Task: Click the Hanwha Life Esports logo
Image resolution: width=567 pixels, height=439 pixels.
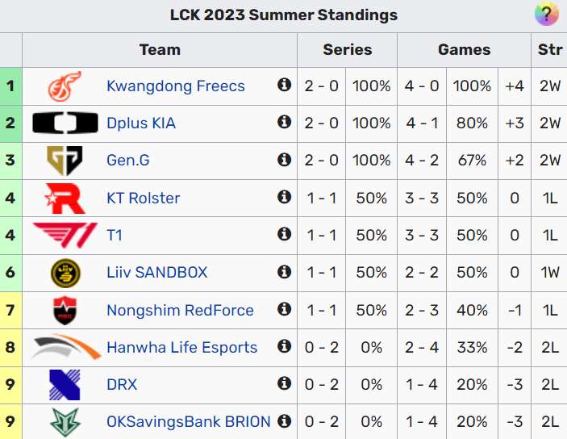Action: (x=65, y=348)
